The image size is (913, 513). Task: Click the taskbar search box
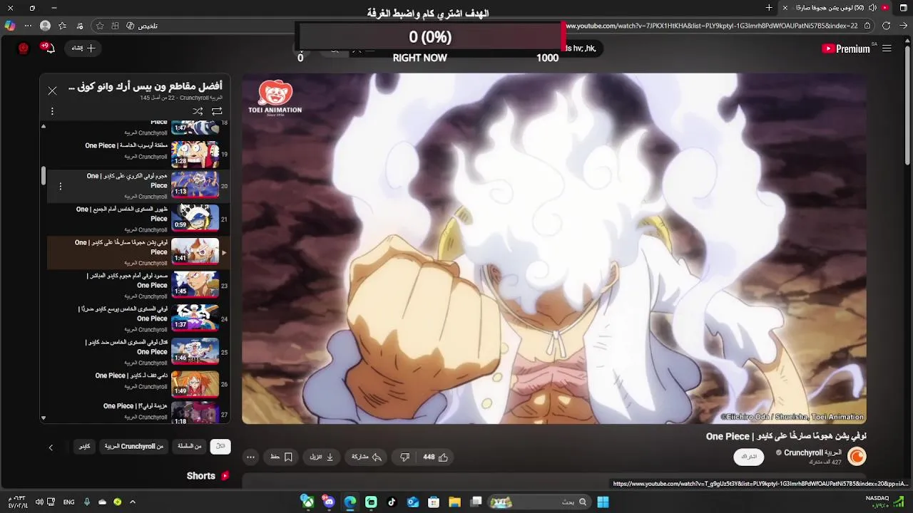[x=538, y=502]
